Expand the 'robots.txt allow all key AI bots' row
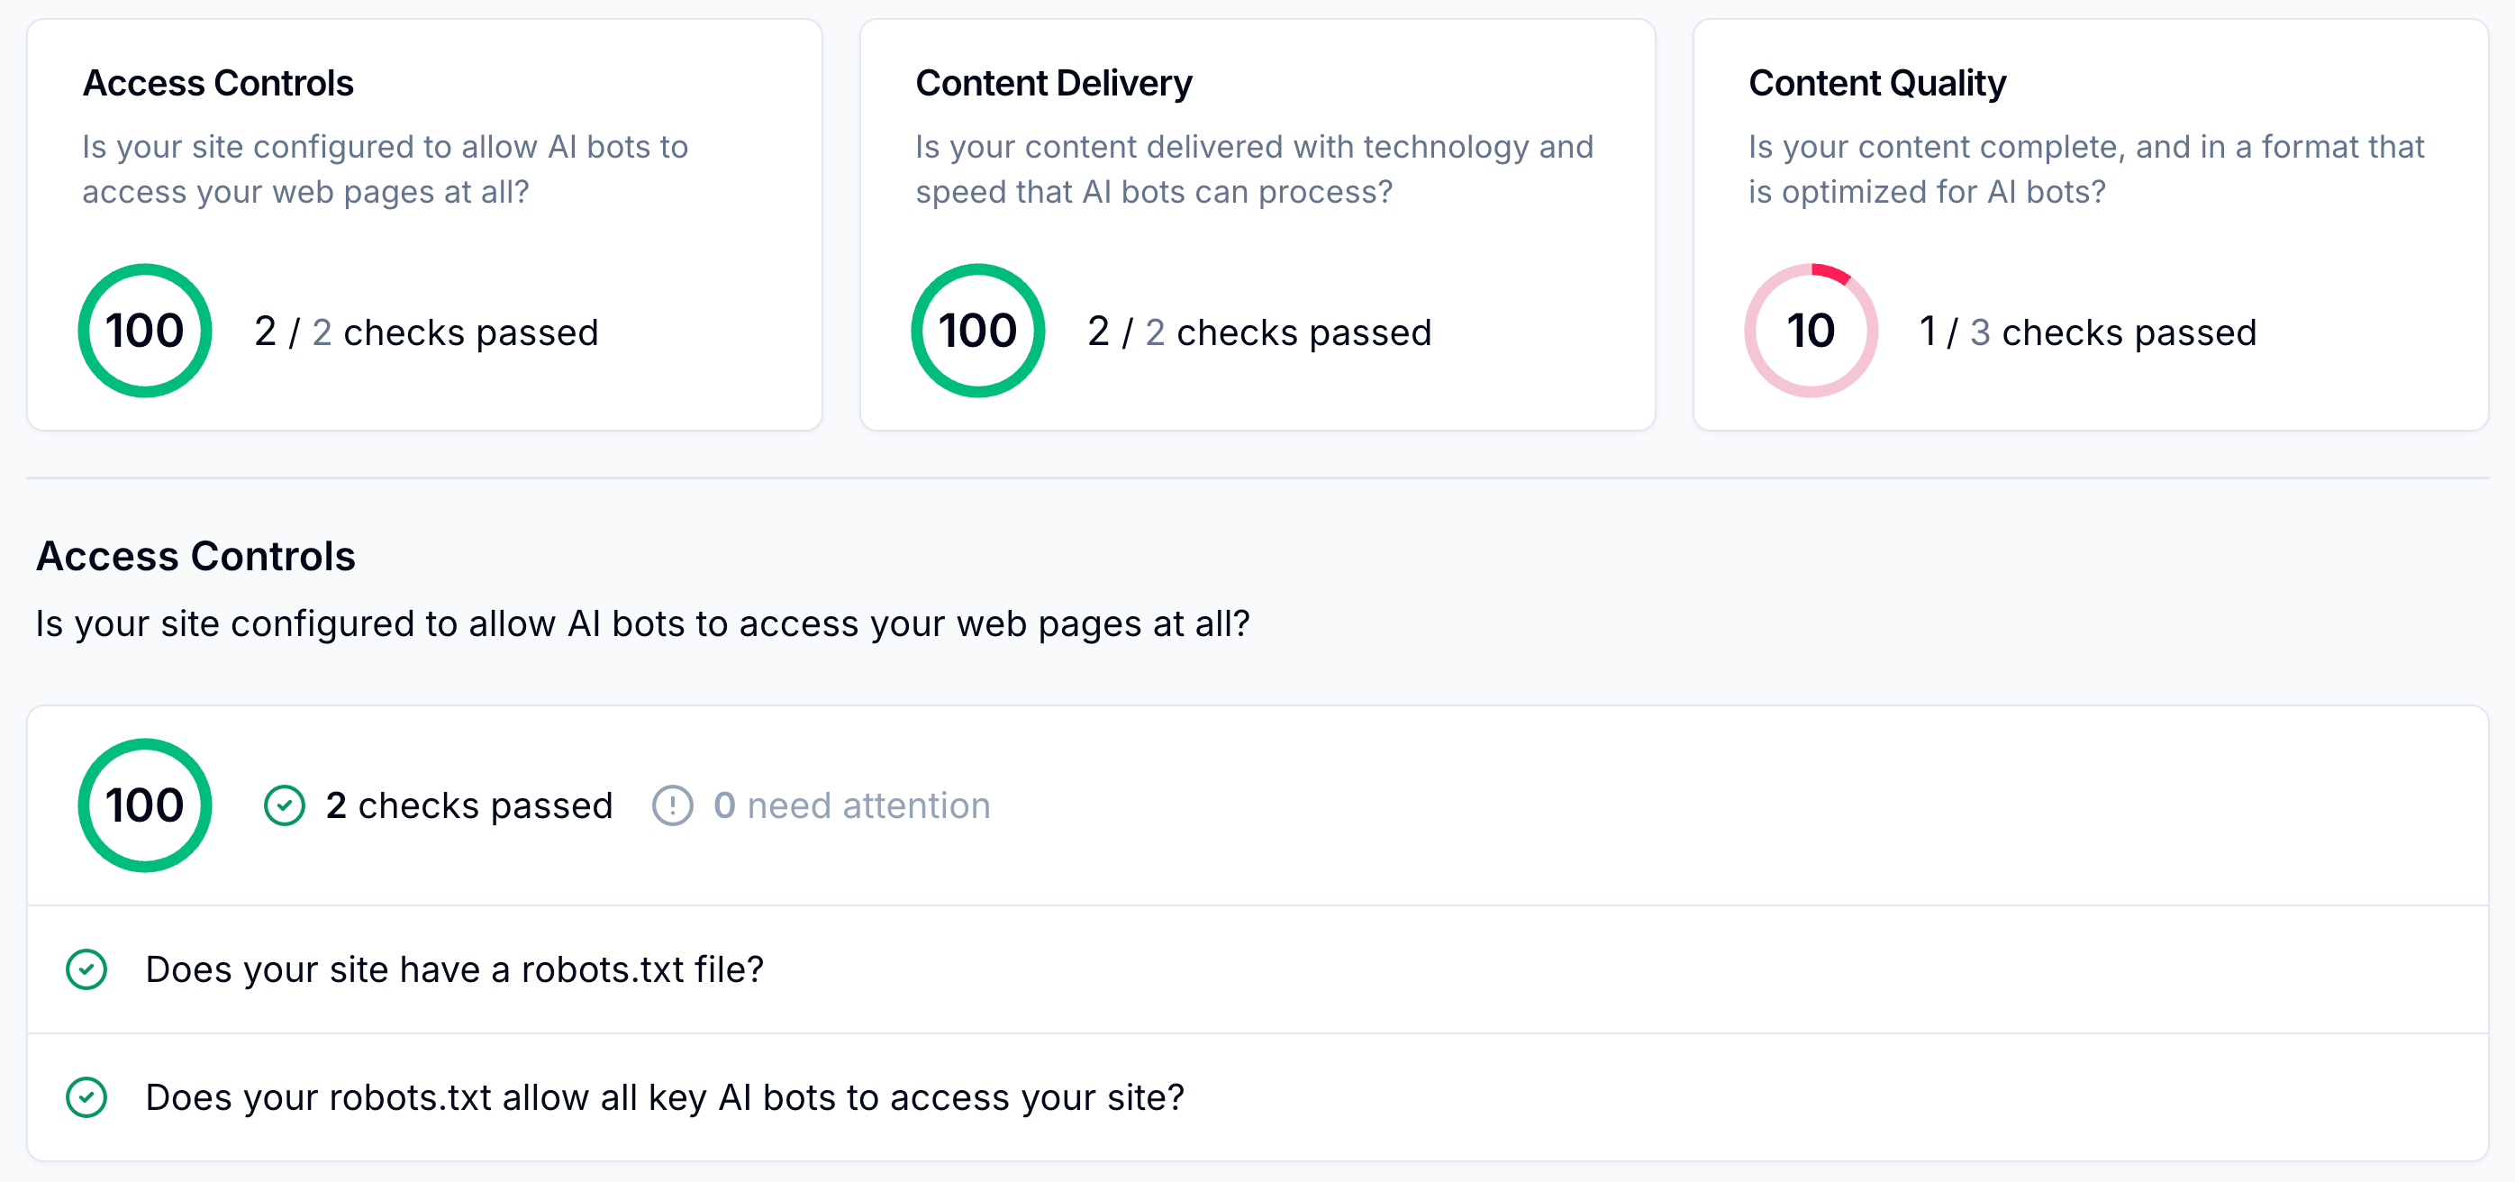This screenshot has width=2515, height=1182. [x=664, y=1097]
